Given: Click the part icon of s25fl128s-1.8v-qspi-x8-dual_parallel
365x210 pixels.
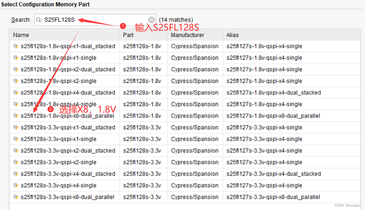Looking at the screenshot, I should pos(16,116).
